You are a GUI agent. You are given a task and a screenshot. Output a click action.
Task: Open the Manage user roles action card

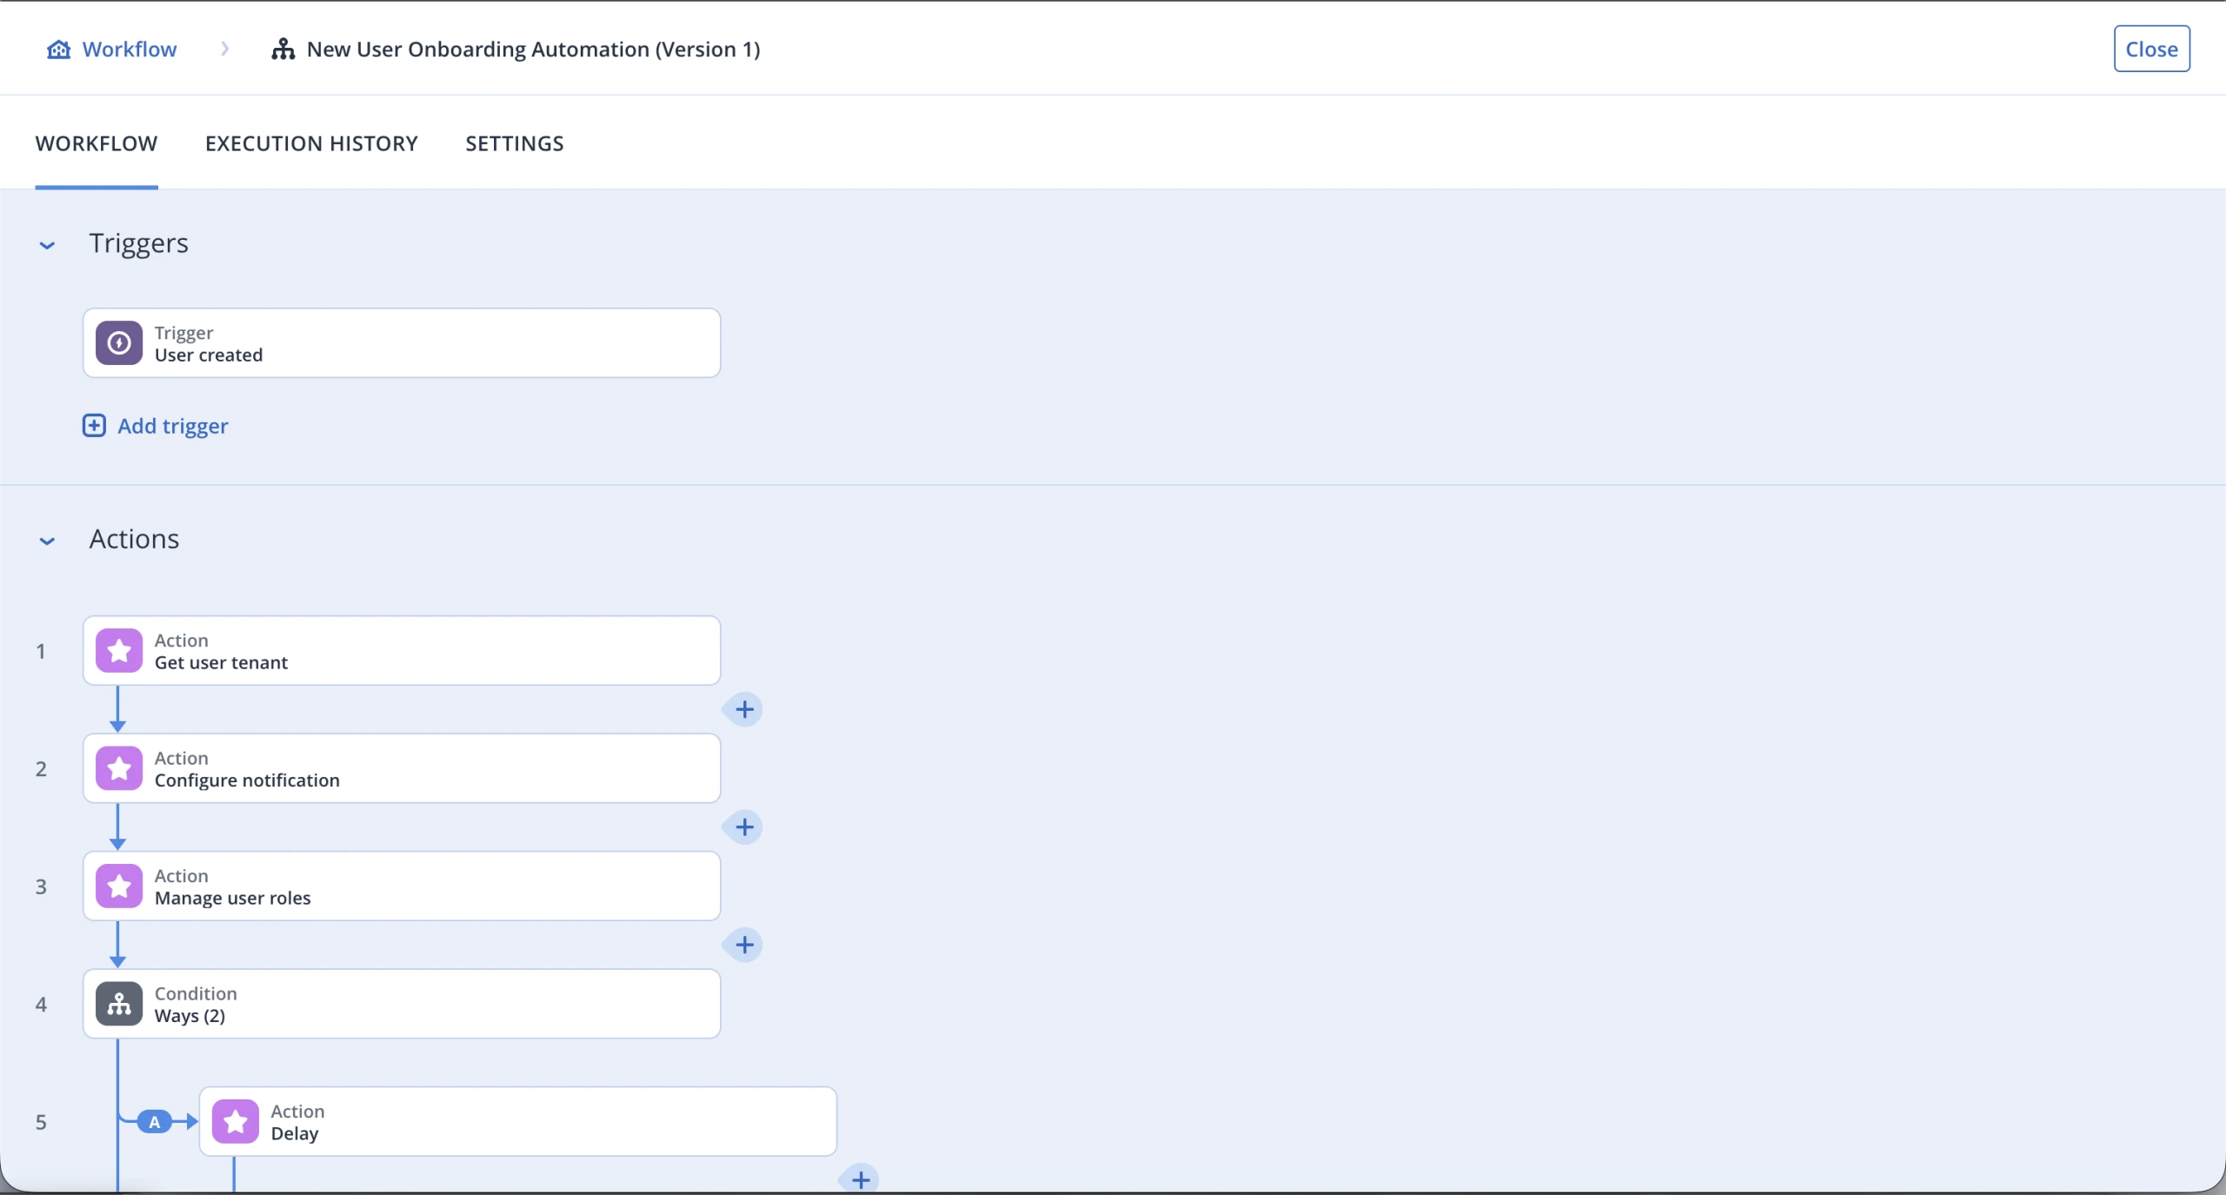(402, 886)
